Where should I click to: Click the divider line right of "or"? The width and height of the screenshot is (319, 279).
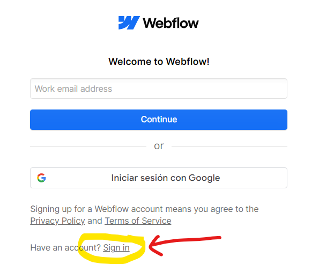pos(229,146)
